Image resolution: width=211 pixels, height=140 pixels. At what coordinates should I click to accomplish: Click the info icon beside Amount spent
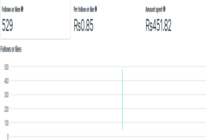164,9
